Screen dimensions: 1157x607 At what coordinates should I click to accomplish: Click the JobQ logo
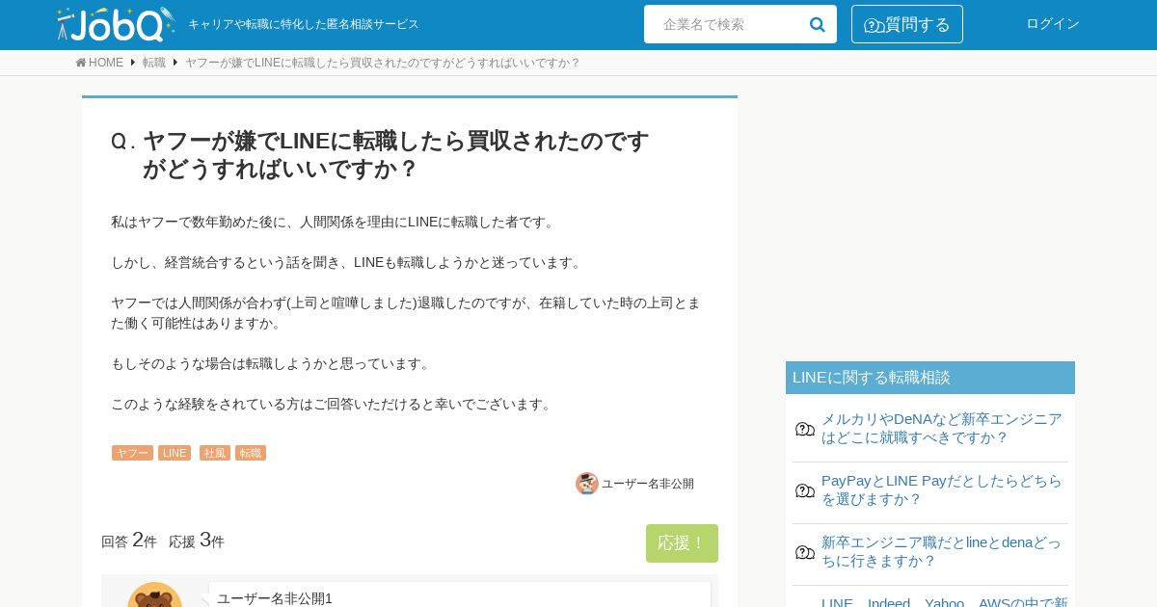(x=116, y=24)
